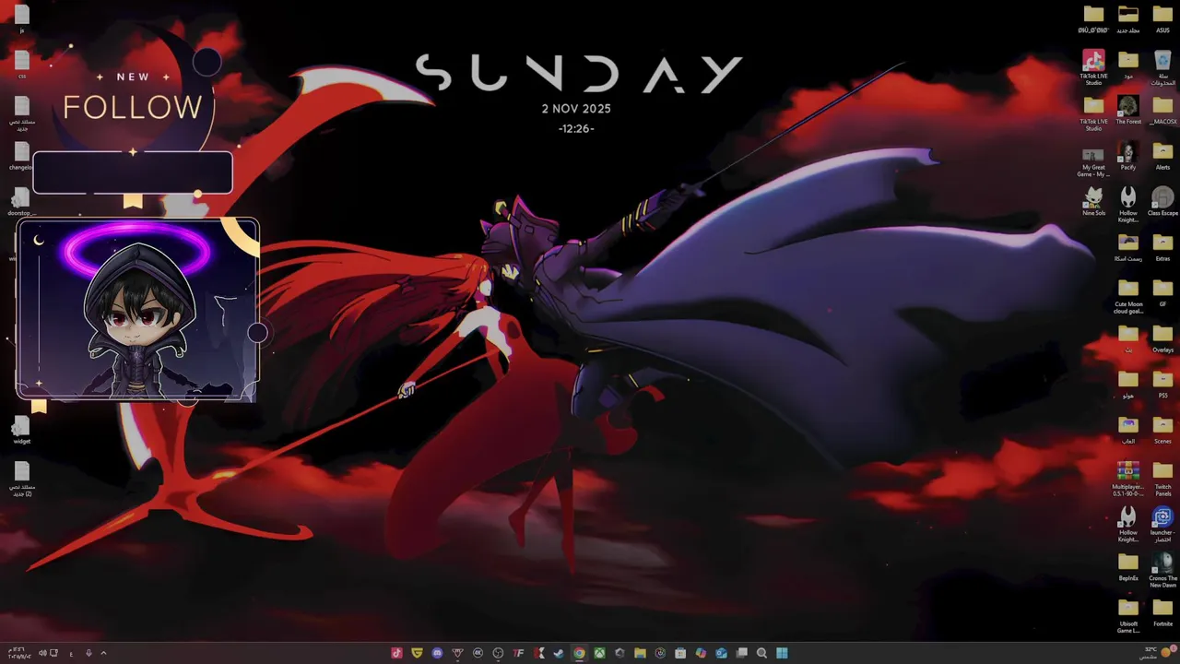Image resolution: width=1180 pixels, height=664 pixels.
Task: Select the Pacify desktop shortcut
Action: coord(1128,155)
